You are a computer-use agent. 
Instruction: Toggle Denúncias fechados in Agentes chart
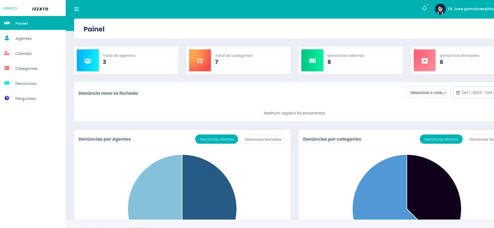click(x=263, y=139)
